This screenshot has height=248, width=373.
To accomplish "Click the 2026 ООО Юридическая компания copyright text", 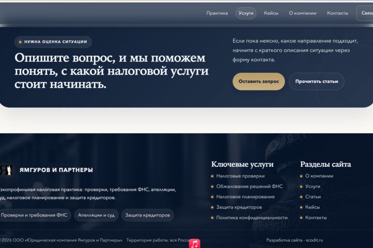I will (61, 240).
